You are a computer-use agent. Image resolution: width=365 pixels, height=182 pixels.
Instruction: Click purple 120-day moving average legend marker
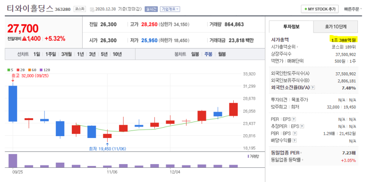[x=41, y=70]
